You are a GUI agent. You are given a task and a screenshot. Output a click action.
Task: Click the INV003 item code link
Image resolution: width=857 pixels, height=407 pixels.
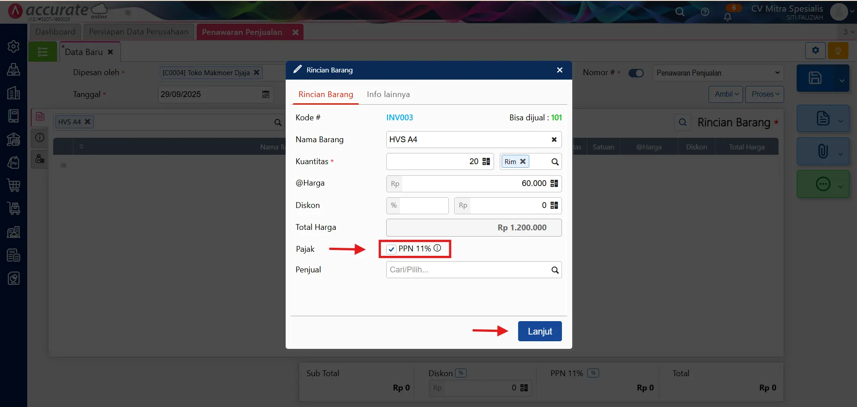click(399, 118)
